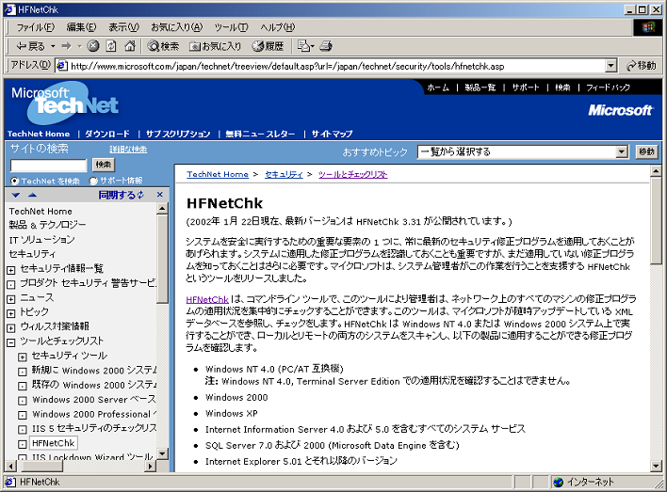
Task: Click into the site search text field
Action: (x=48, y=165)
